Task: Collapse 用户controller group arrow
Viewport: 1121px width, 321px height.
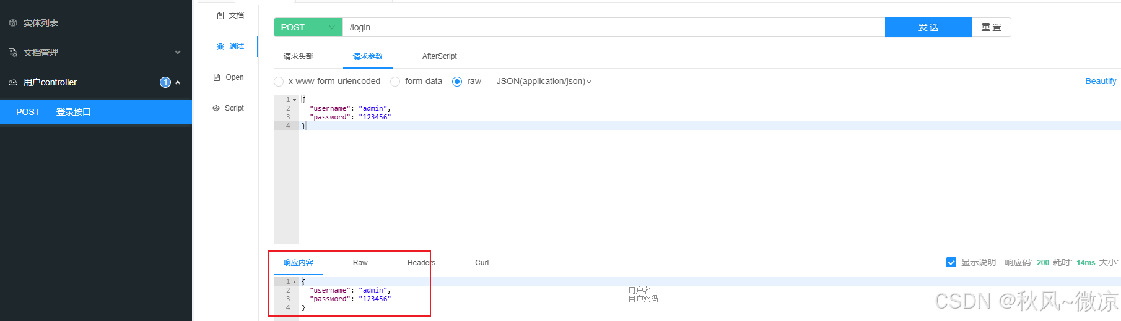Action: coord(178,82)
